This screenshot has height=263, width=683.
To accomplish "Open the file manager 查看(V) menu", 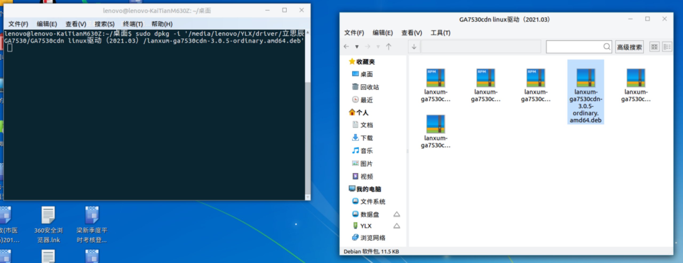I will coord(412,33).
